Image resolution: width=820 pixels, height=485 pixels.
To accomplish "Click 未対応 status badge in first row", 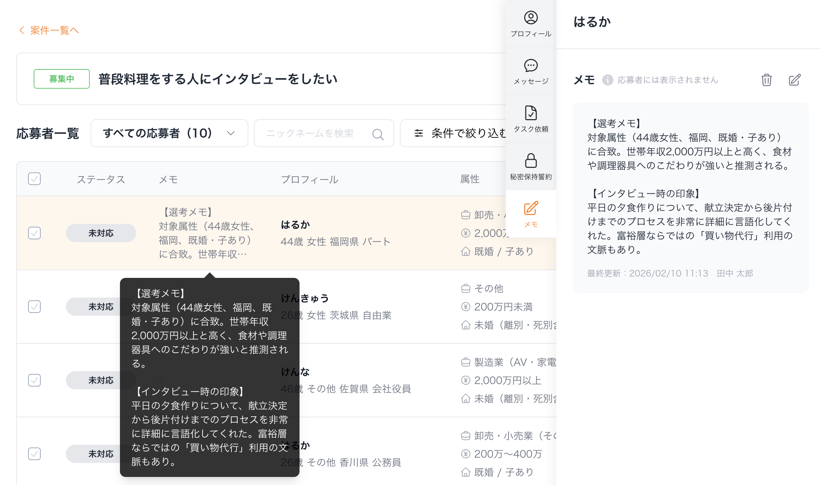I will click(x=101, y=233).
